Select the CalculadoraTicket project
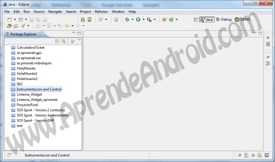275x162 pixels. point(31,47)
